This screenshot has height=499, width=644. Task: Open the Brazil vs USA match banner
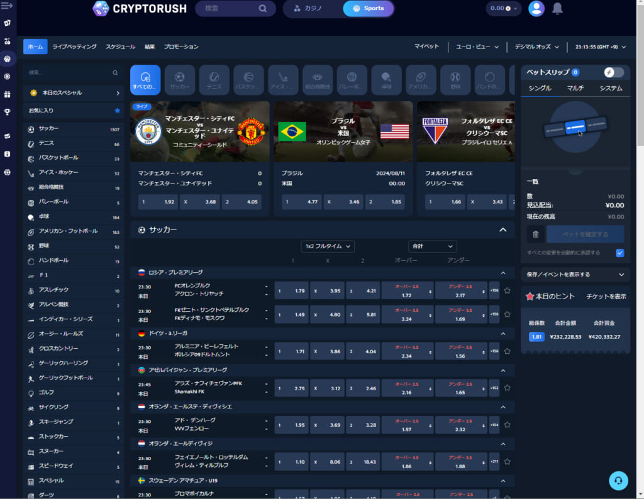[343, 131]
